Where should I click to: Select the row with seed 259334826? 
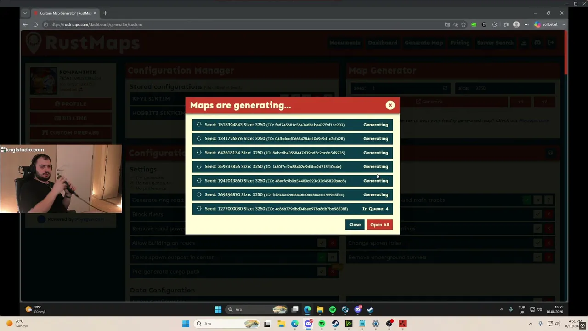[293, 166]
